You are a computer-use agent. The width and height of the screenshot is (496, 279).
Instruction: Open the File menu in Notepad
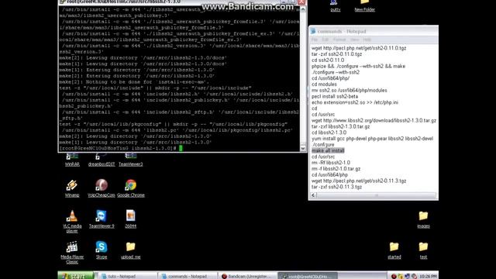coord(315,40)
